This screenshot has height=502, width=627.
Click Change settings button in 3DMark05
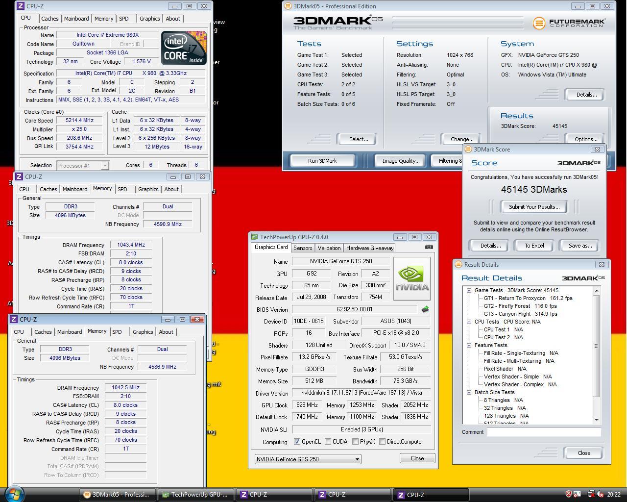point(461,139)
